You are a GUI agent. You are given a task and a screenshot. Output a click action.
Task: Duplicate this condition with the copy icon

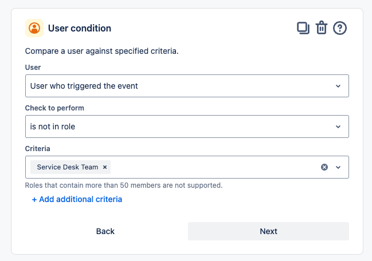click(x=303, y=28)
